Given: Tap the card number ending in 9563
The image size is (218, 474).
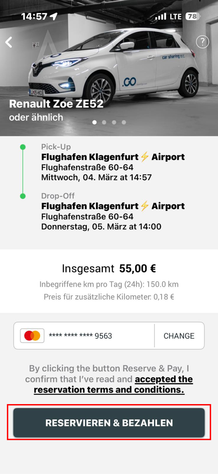Looking at the screenshot, I should point(80,336).
